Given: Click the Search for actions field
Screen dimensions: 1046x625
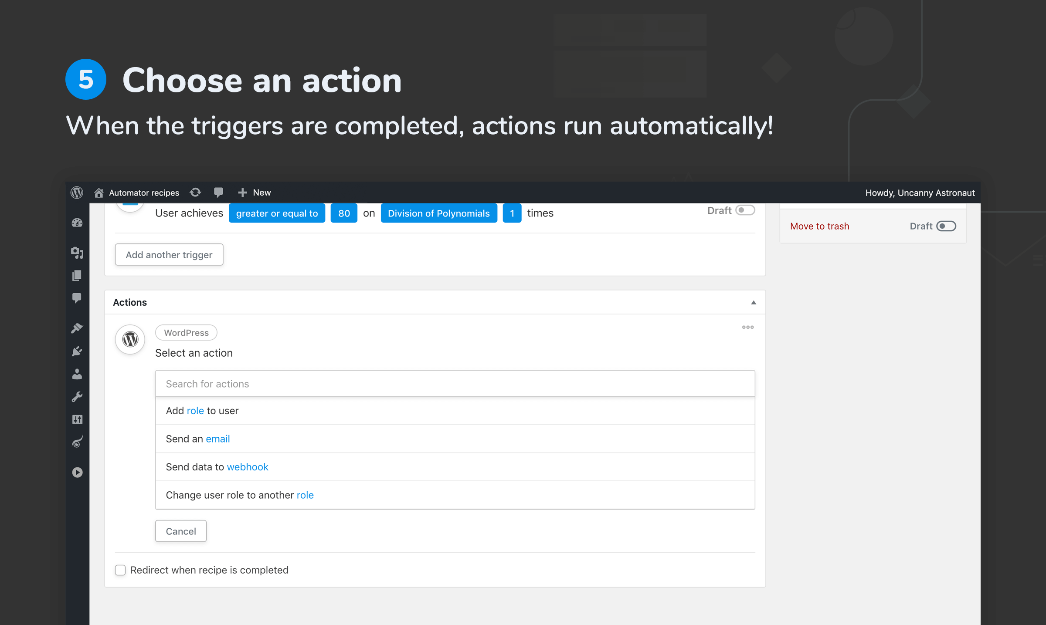Looking at the screenshot, I should click(x=455, y=384).
